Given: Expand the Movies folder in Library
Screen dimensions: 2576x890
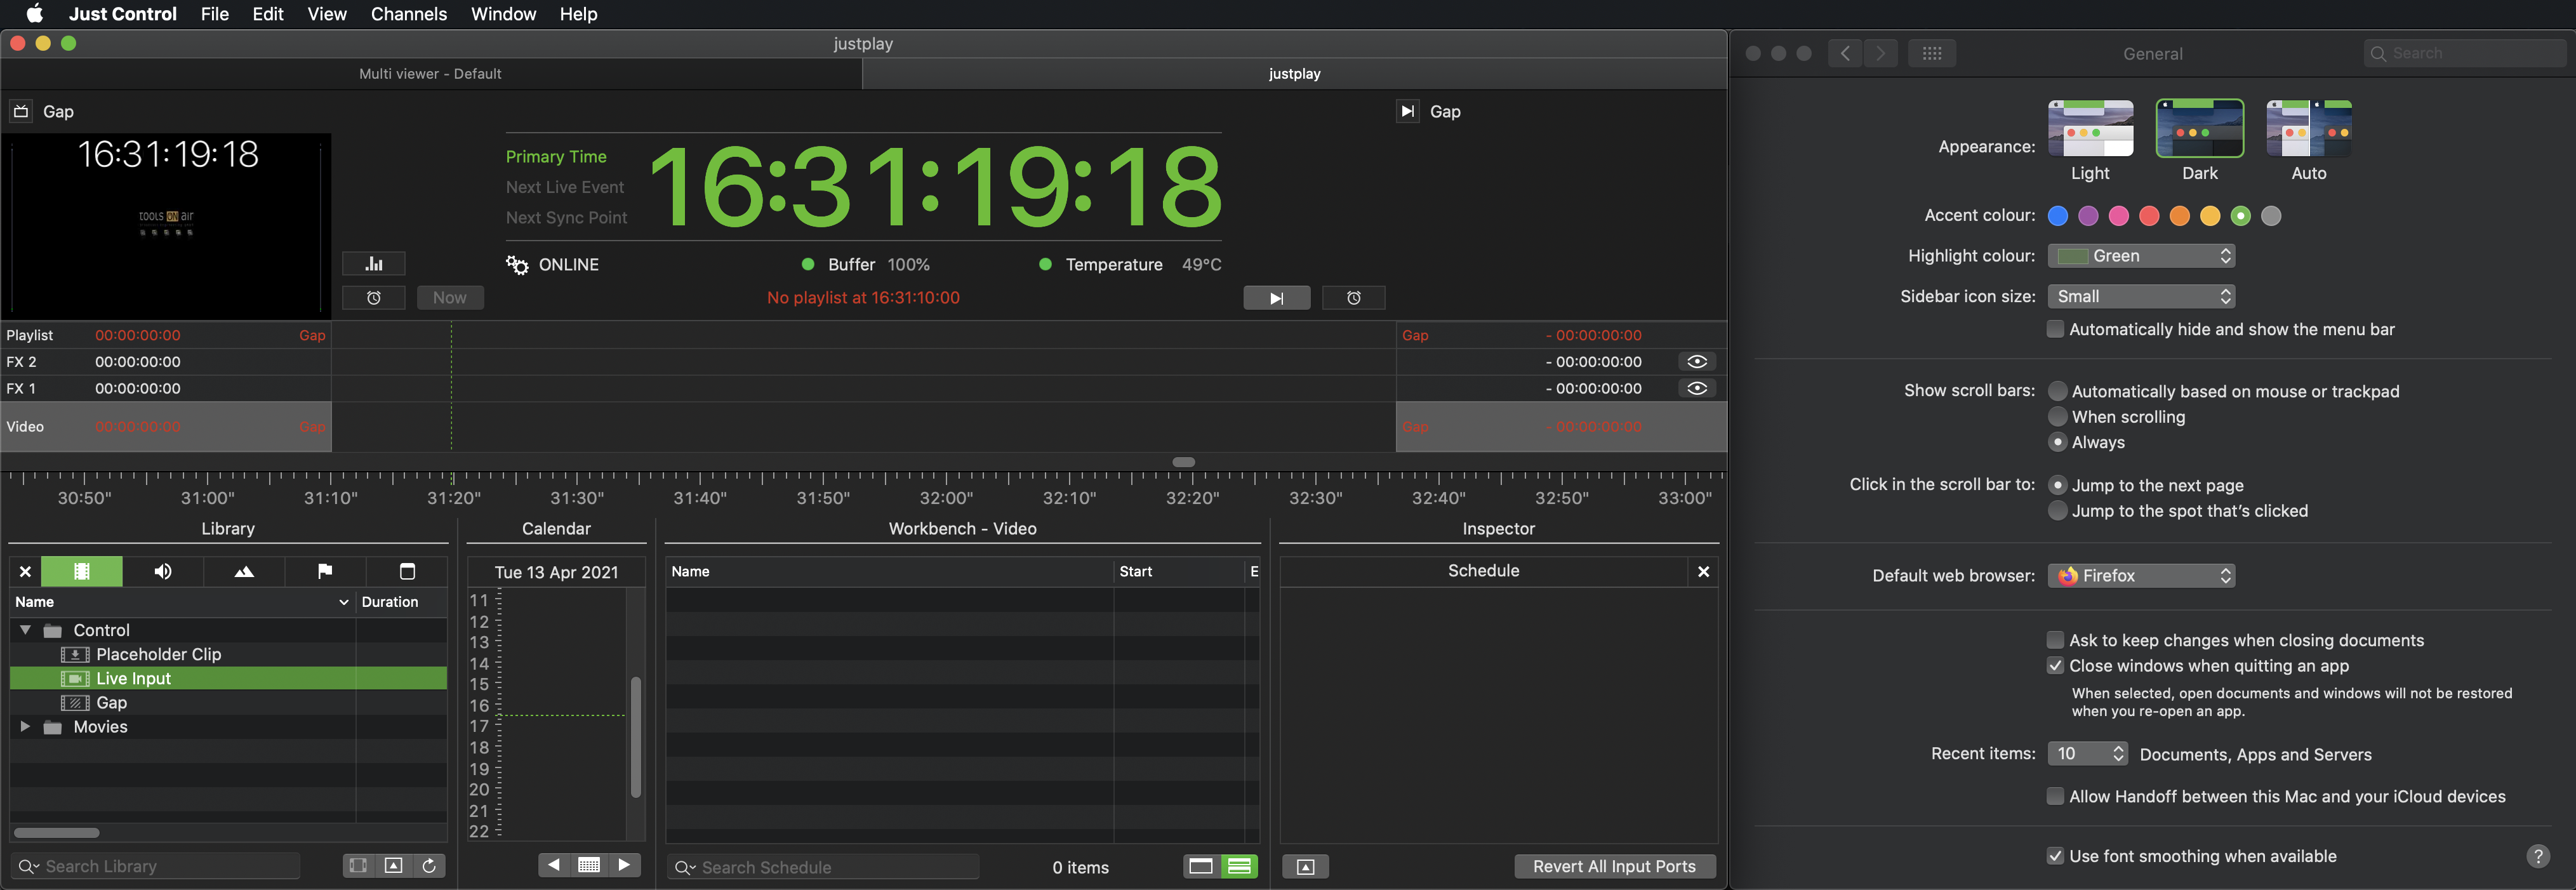Looking at the screenshot, I should tap(25, 727).
